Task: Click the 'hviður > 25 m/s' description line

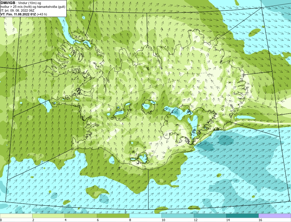Action: pyautogui.click(x=33, y=7)
